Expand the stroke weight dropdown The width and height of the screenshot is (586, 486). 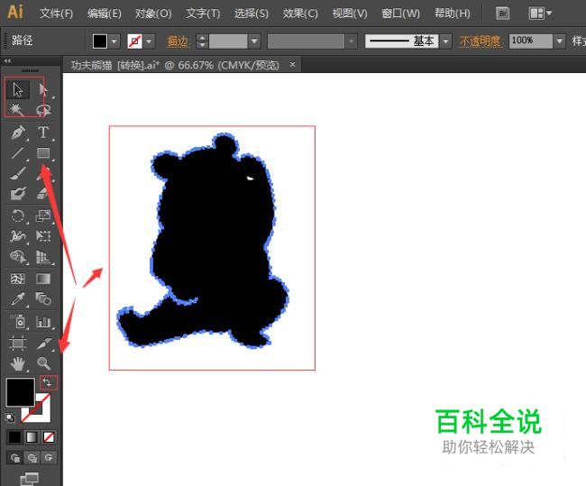[x=254, y=41]
